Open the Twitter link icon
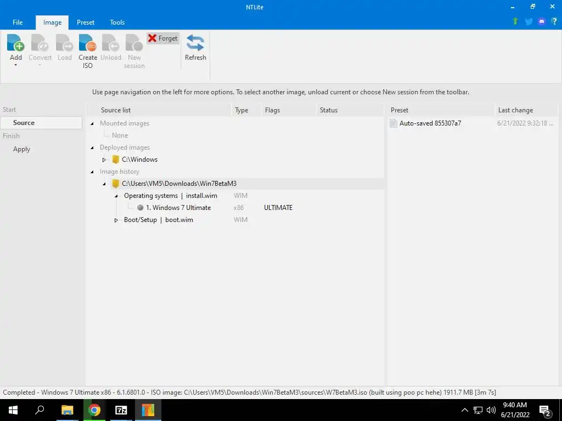This screenshot has width=562, height=421. [529, 21]
